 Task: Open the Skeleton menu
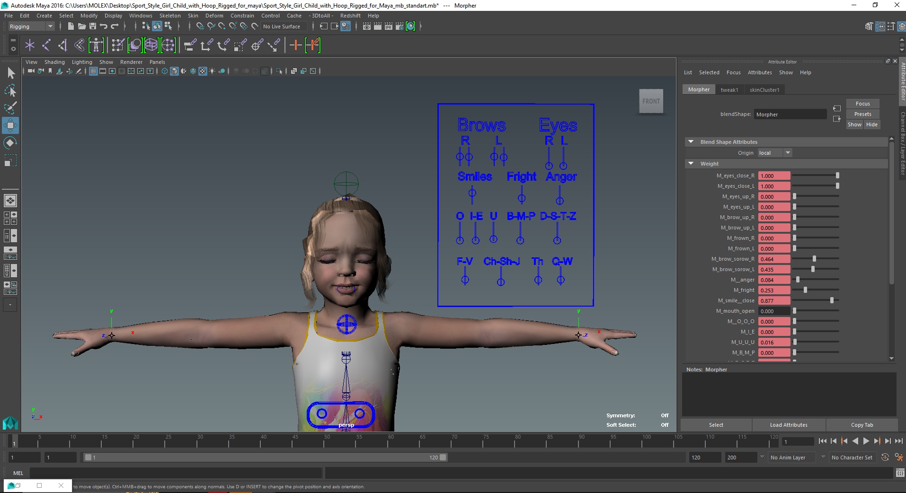pos(170,16)
